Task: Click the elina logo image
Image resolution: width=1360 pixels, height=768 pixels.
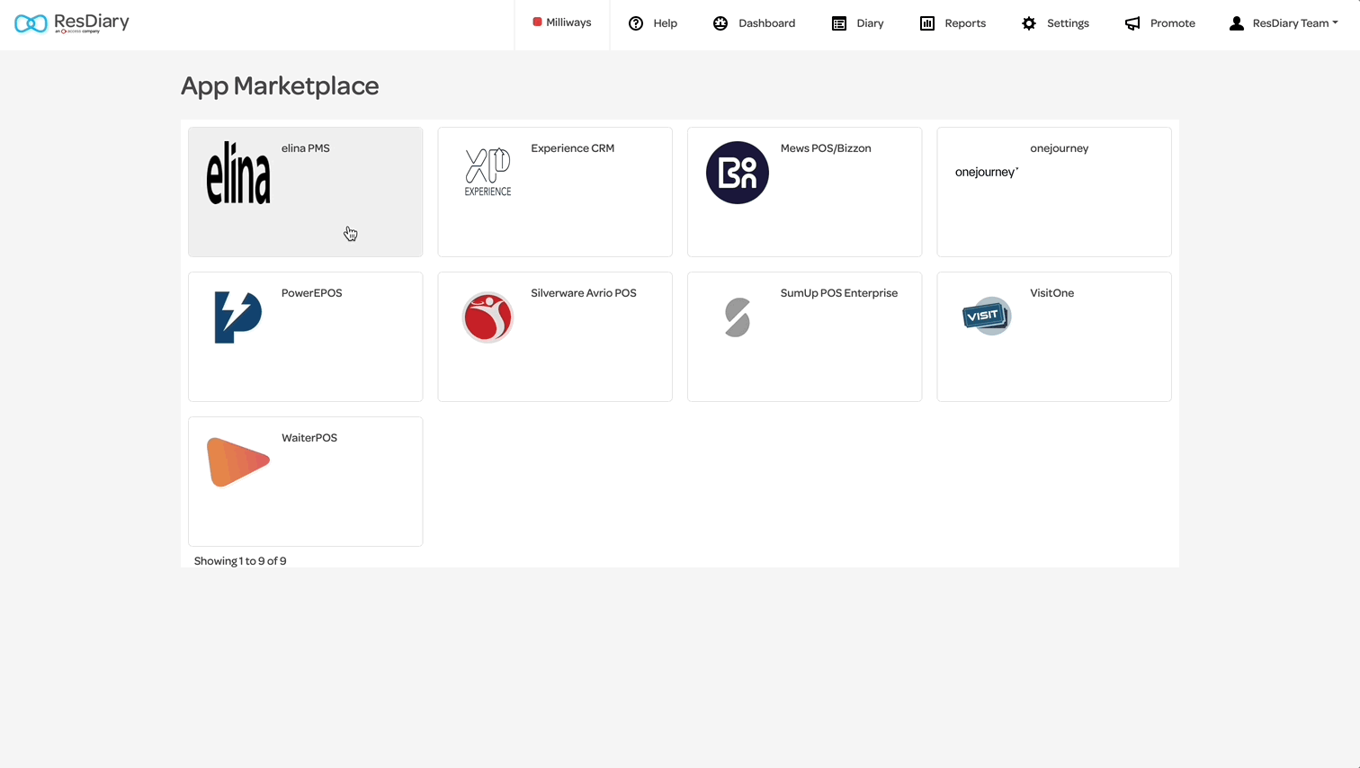Action: click(238, 173)
